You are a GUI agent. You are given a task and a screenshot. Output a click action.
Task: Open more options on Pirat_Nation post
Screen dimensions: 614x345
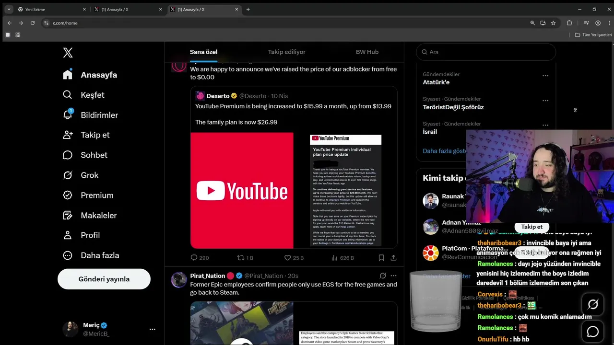tap(393, 276)
